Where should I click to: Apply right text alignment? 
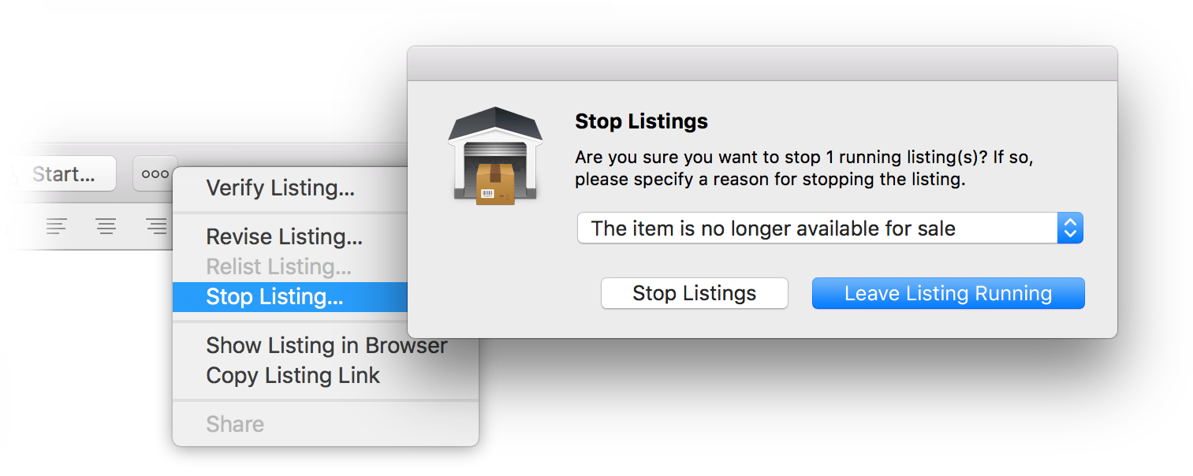(x=156, y=227)
